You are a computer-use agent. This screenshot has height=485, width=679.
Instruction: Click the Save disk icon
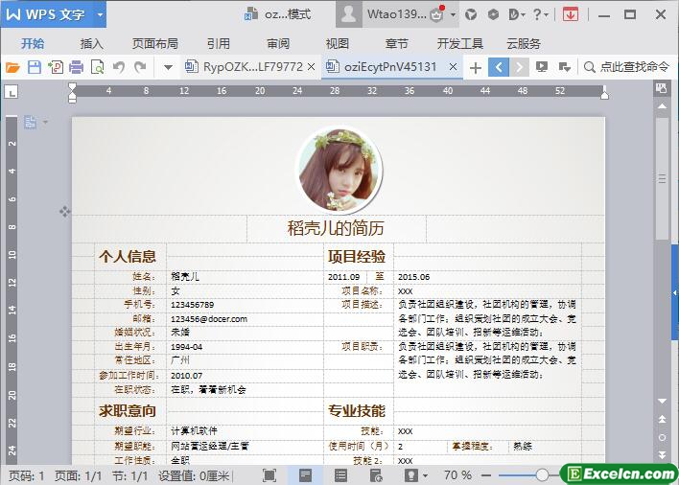(x=34, y=67)
